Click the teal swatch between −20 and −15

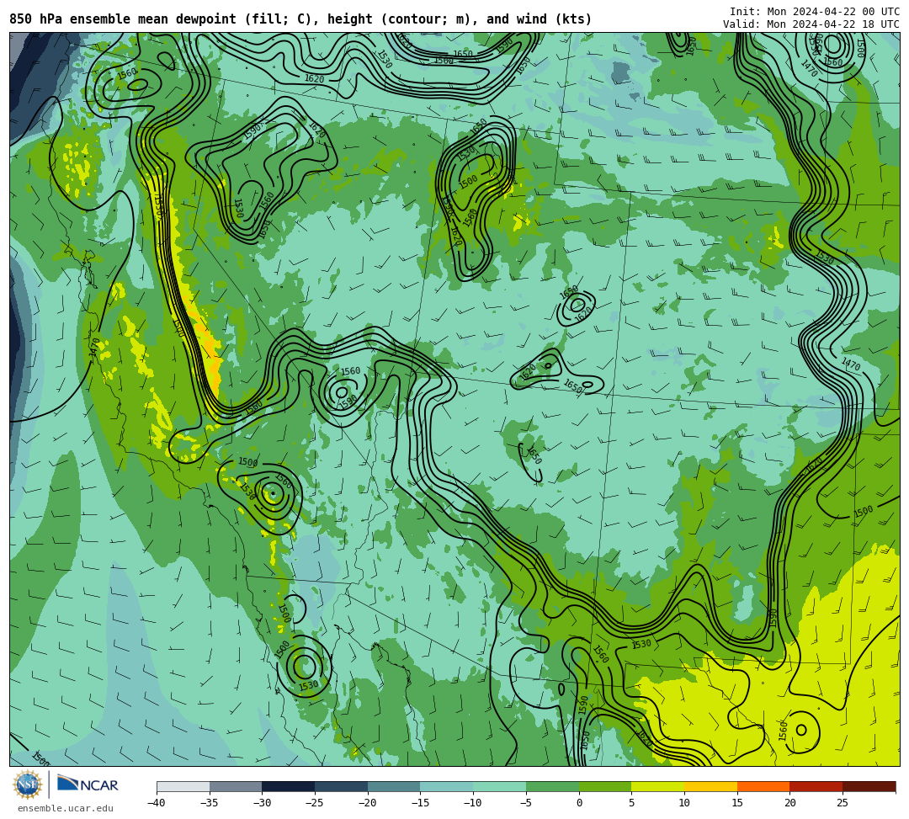click(x=394, y=786)
